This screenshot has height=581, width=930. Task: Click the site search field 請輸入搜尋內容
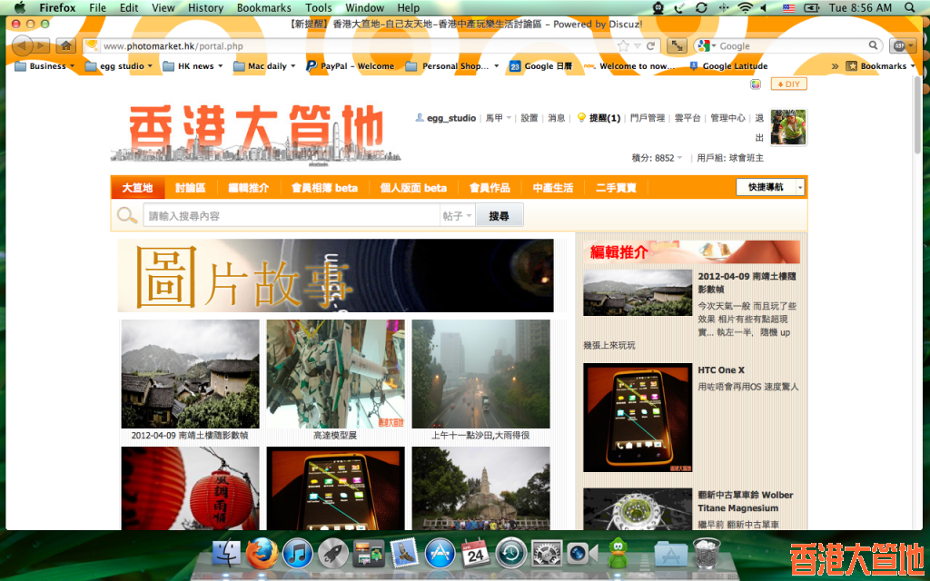click(292, 216)
